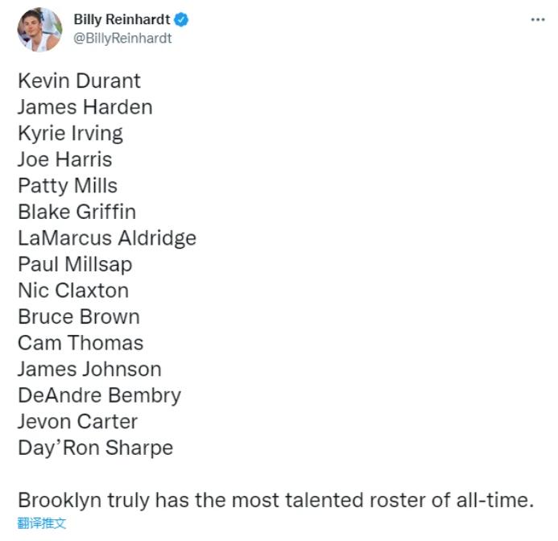The image size is (558, 541).
Task: Click the Day'Ron Sharpe text line
Action: click(x=95, y=448)
